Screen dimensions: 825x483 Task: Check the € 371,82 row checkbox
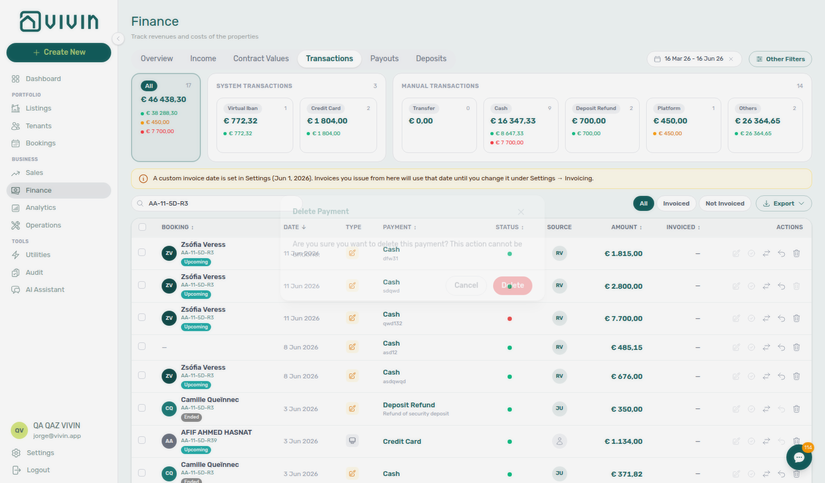point(142,473)
